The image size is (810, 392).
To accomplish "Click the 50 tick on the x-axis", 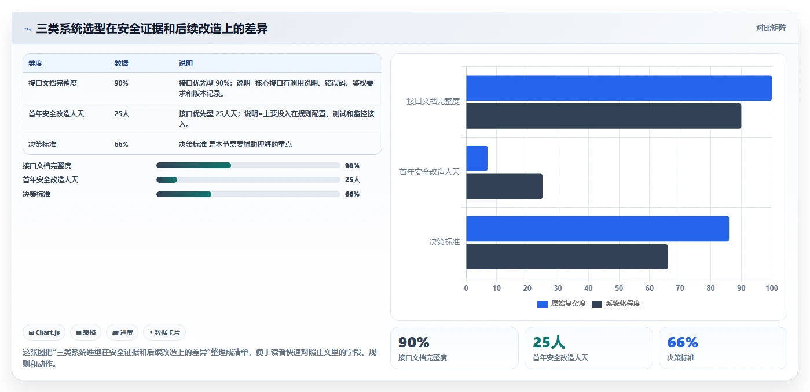I will [x=619, y=288].
